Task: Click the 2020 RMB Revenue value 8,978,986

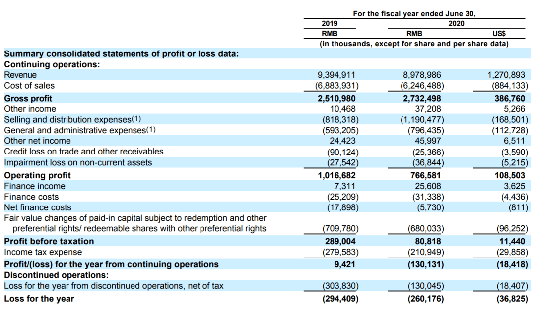Action: click(422, 75)
